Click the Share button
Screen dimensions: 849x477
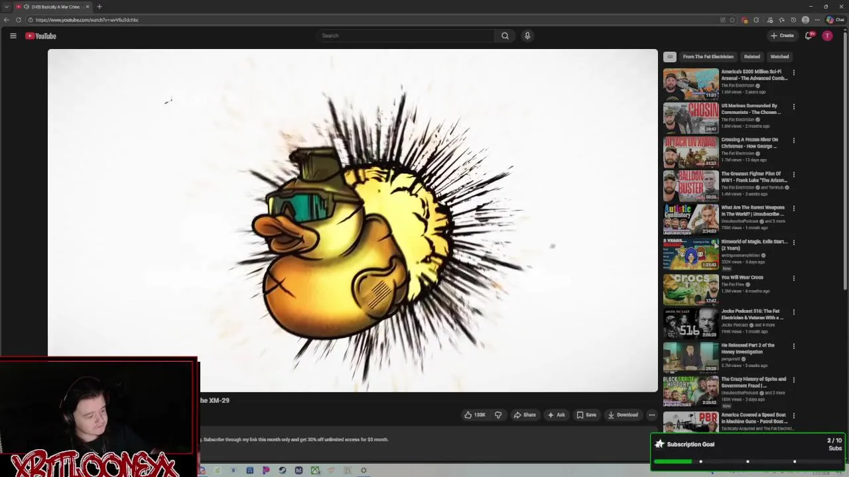525,415
